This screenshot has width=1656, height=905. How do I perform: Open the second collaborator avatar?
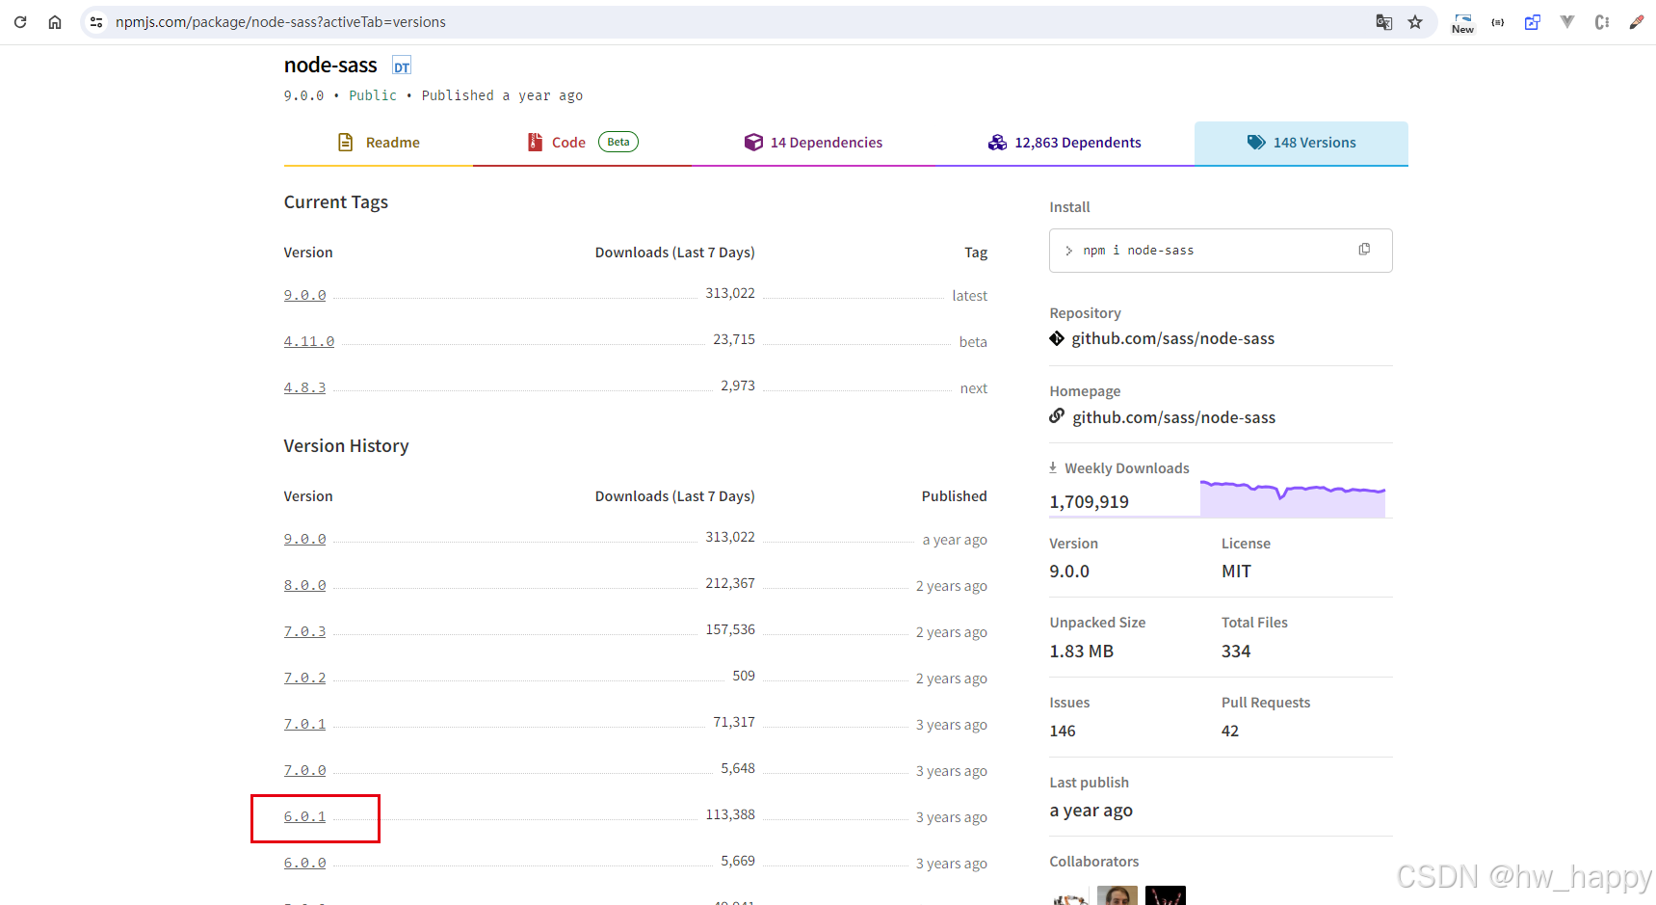tap(1117, 895)
